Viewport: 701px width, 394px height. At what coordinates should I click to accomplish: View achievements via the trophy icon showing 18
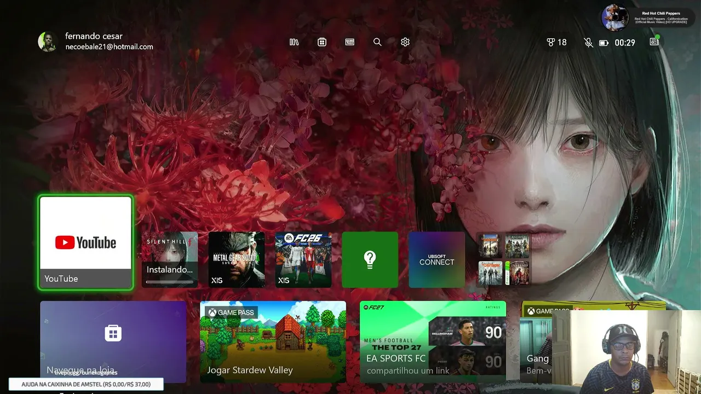tap(556, 42)
